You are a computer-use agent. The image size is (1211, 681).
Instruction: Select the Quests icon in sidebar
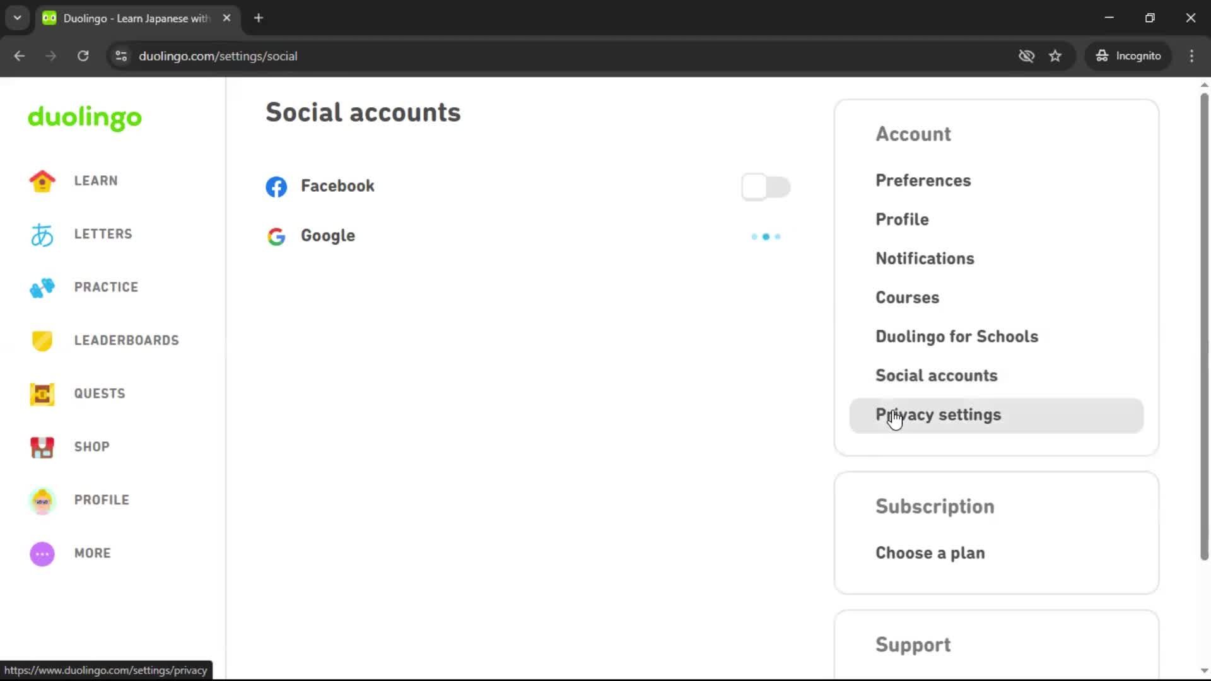click(x=42, y=394)
